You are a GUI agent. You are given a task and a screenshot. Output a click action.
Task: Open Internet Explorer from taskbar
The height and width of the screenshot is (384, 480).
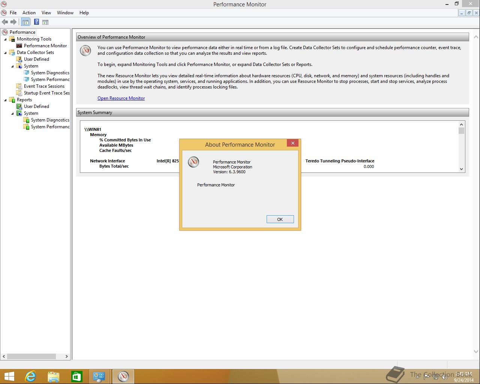coord(30,376)
